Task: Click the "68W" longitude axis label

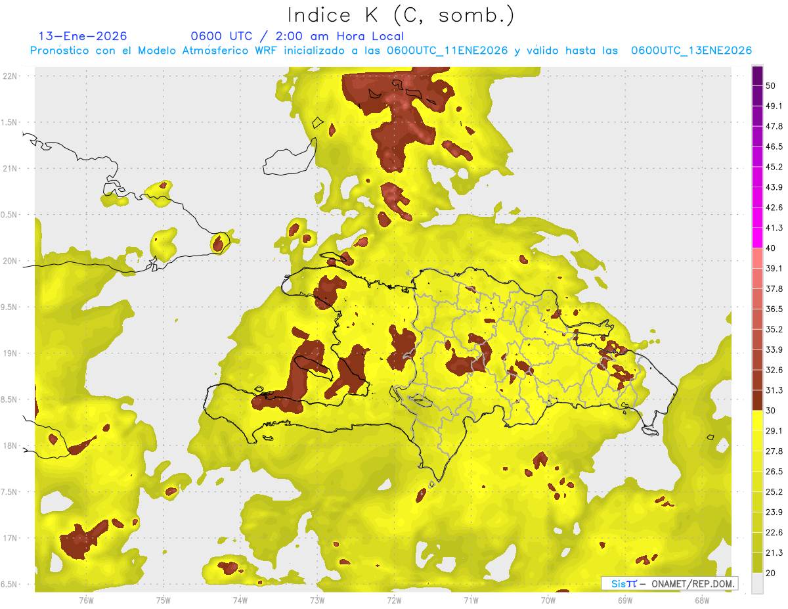Action: point(701,599)
